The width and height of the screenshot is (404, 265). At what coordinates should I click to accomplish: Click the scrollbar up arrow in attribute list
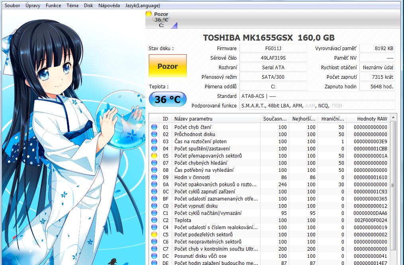[393, 117]
